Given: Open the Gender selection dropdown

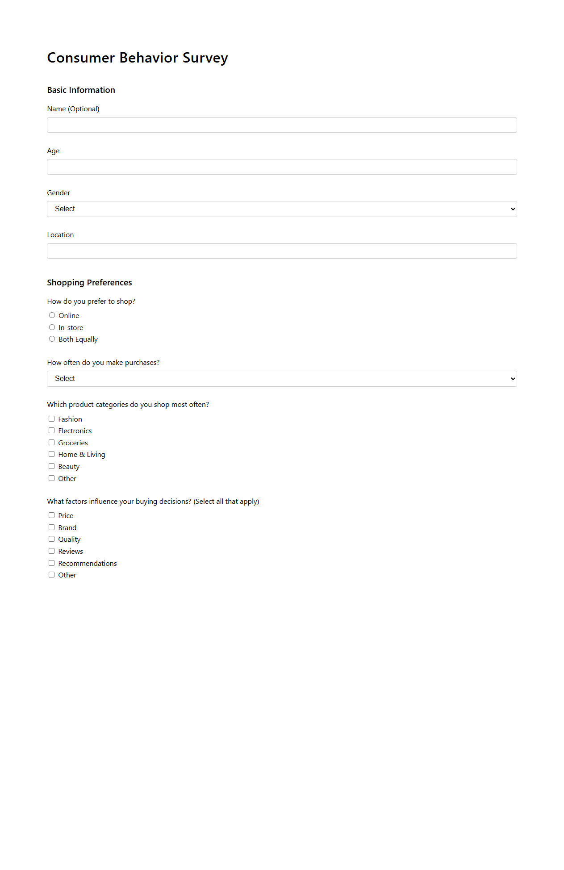Looking at the screenshot, I should point(282,209).
